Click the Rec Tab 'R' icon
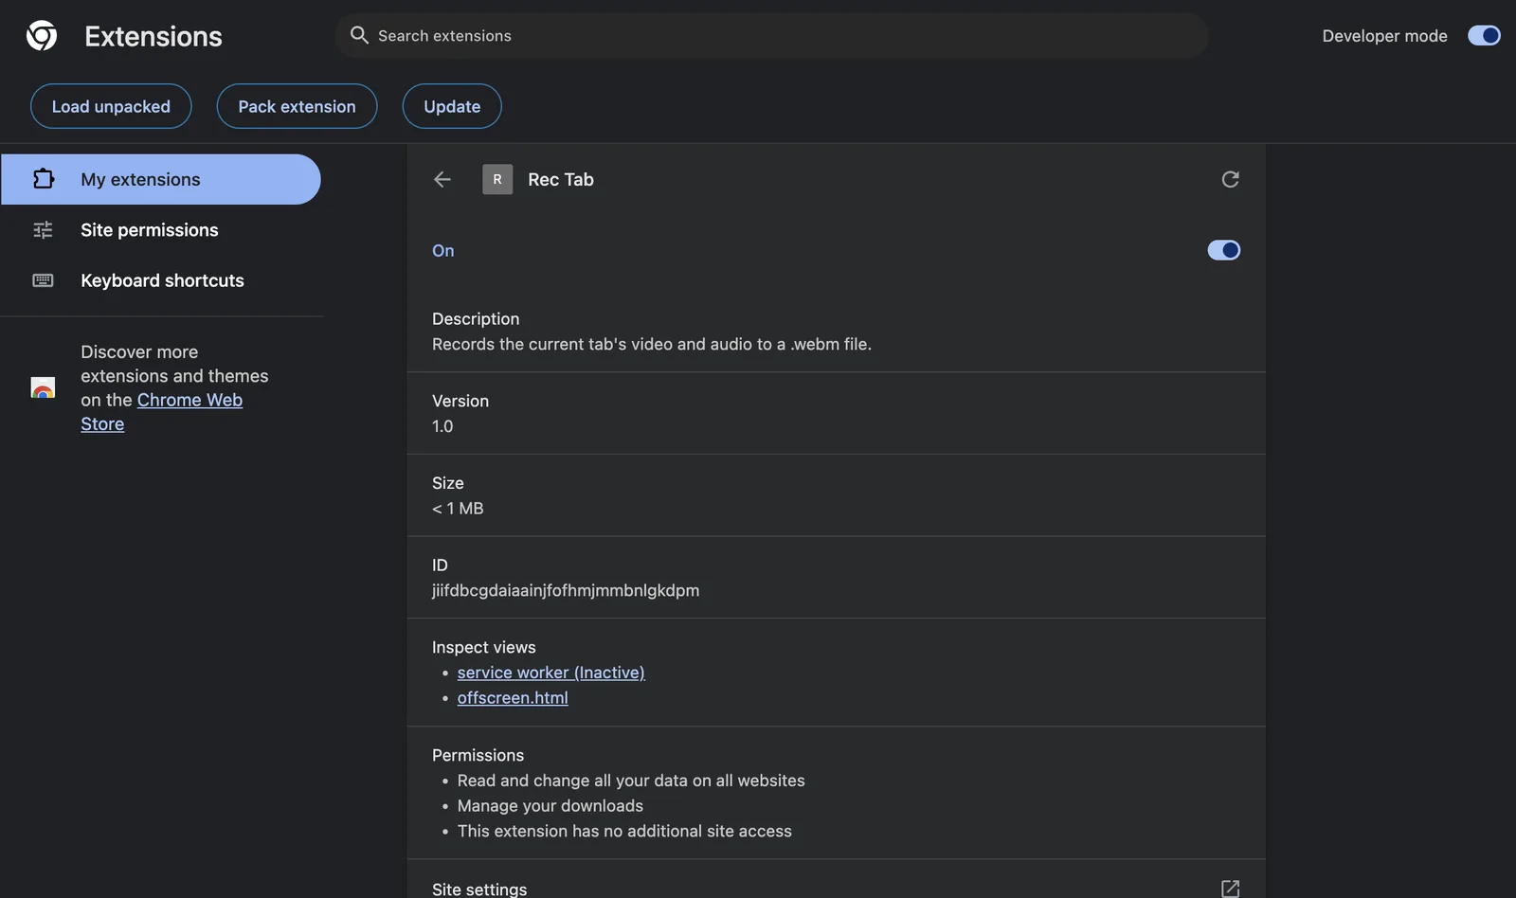The image size is (1516, 898). pos(497,179)
